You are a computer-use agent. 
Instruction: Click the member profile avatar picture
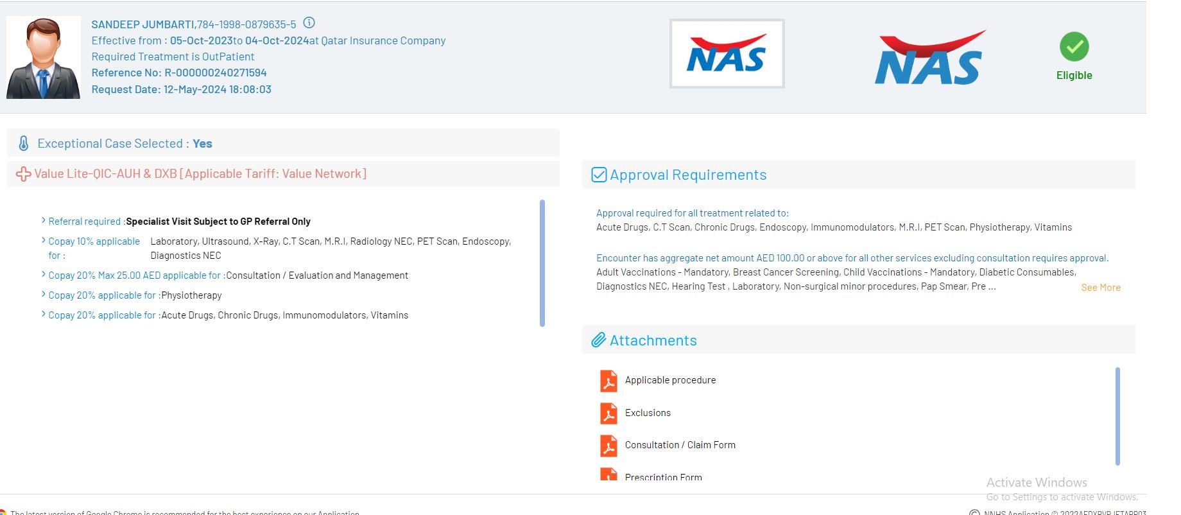[44, 58]
